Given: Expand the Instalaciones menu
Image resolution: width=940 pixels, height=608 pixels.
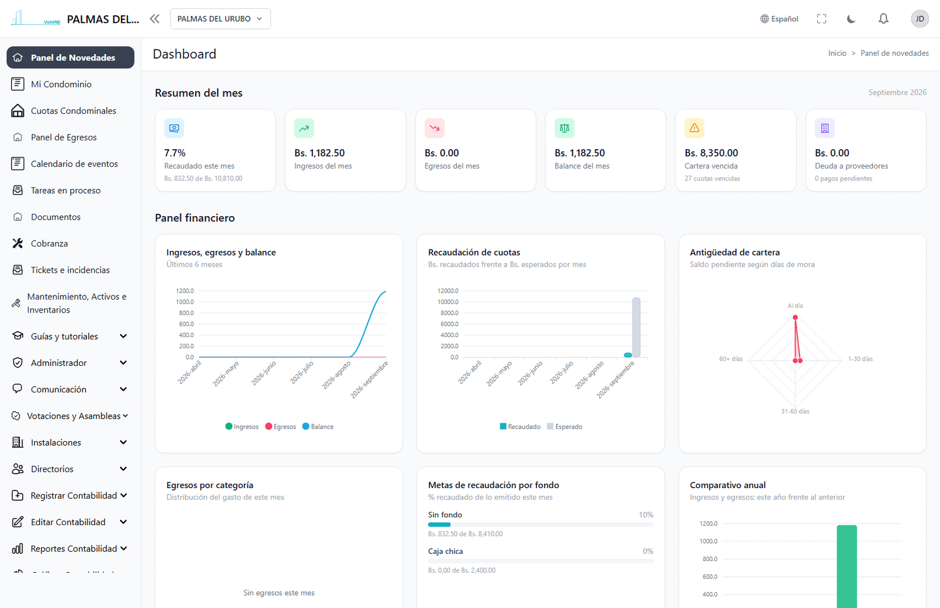Looking at the screenshot, I should tap(70, 442).
